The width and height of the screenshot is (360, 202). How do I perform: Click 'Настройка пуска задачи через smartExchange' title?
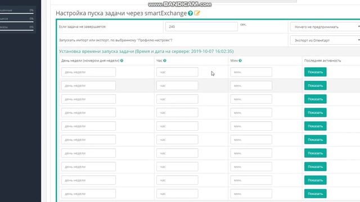pyautogui.click(x=121, y=13)
